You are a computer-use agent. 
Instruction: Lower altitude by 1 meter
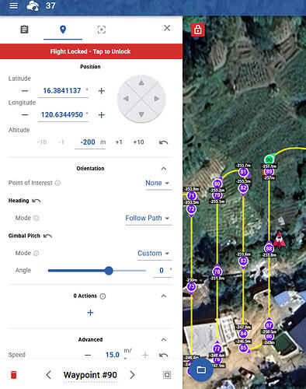pyautogui.click(x=61, y=142)
